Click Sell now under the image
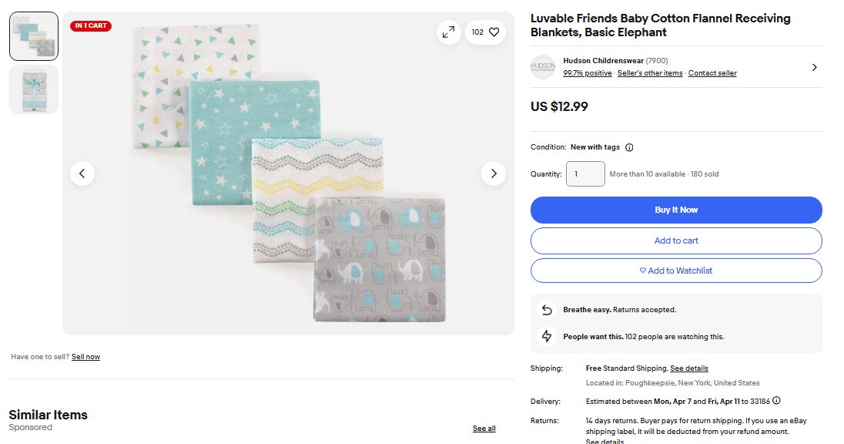Viewport: 844px width, 444px height. point(85,356)
